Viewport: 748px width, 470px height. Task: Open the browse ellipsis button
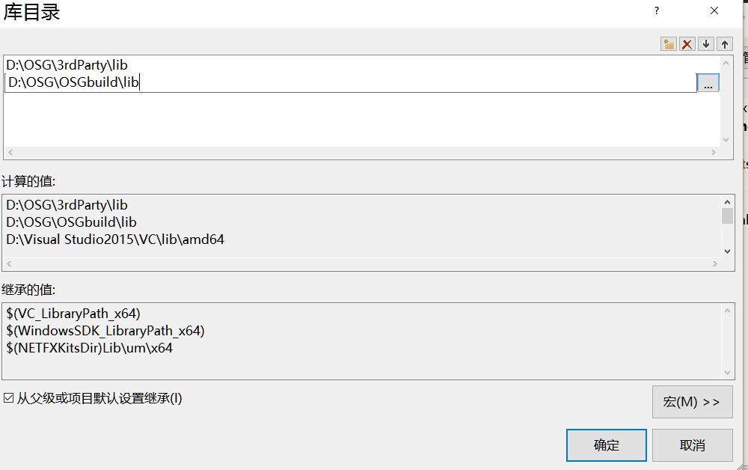coord(708,83)
